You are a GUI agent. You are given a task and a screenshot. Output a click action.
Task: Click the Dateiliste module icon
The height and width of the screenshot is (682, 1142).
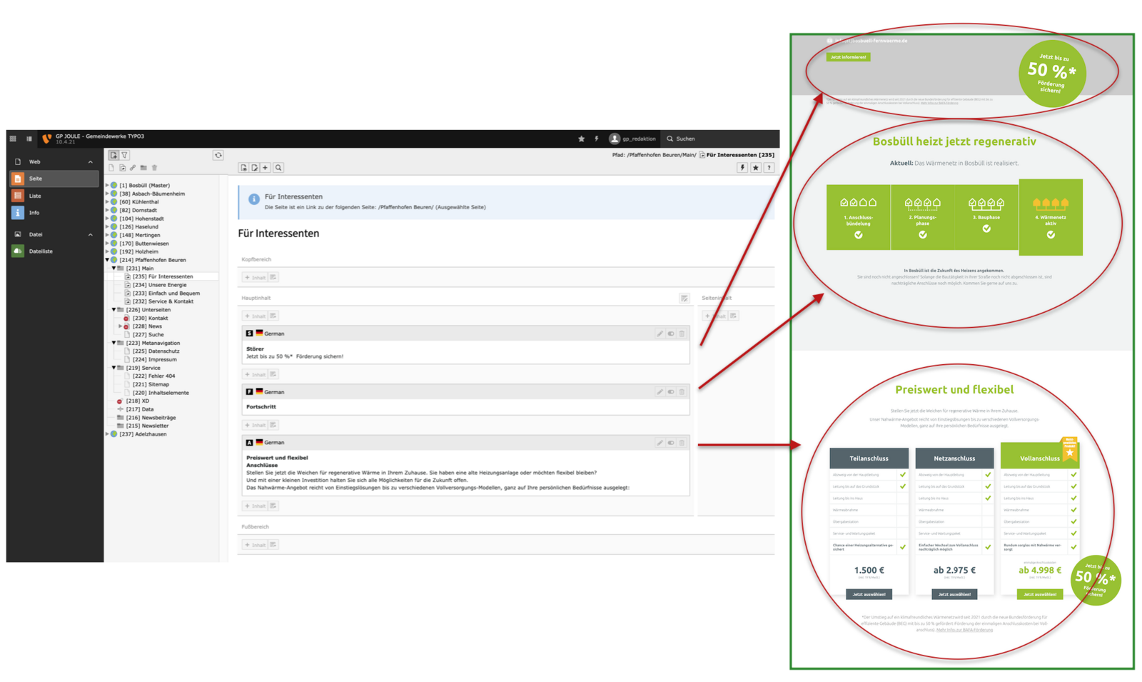[18, 251]
